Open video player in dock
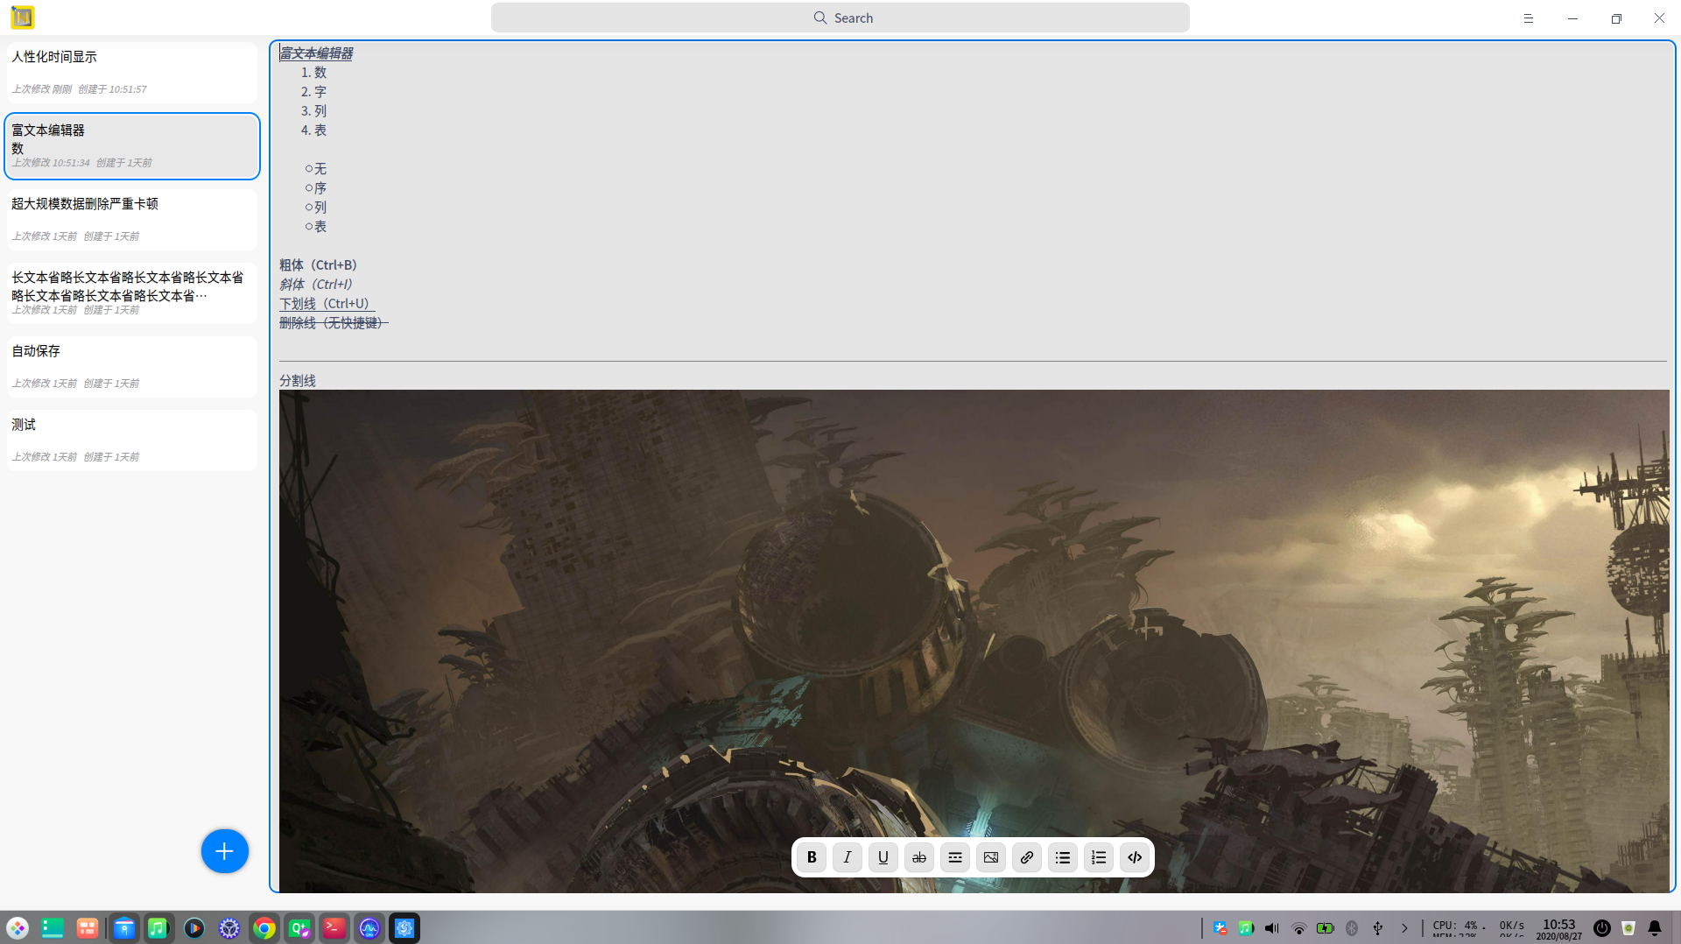Screen dimensions: 1681x944 tap(194, 928)
